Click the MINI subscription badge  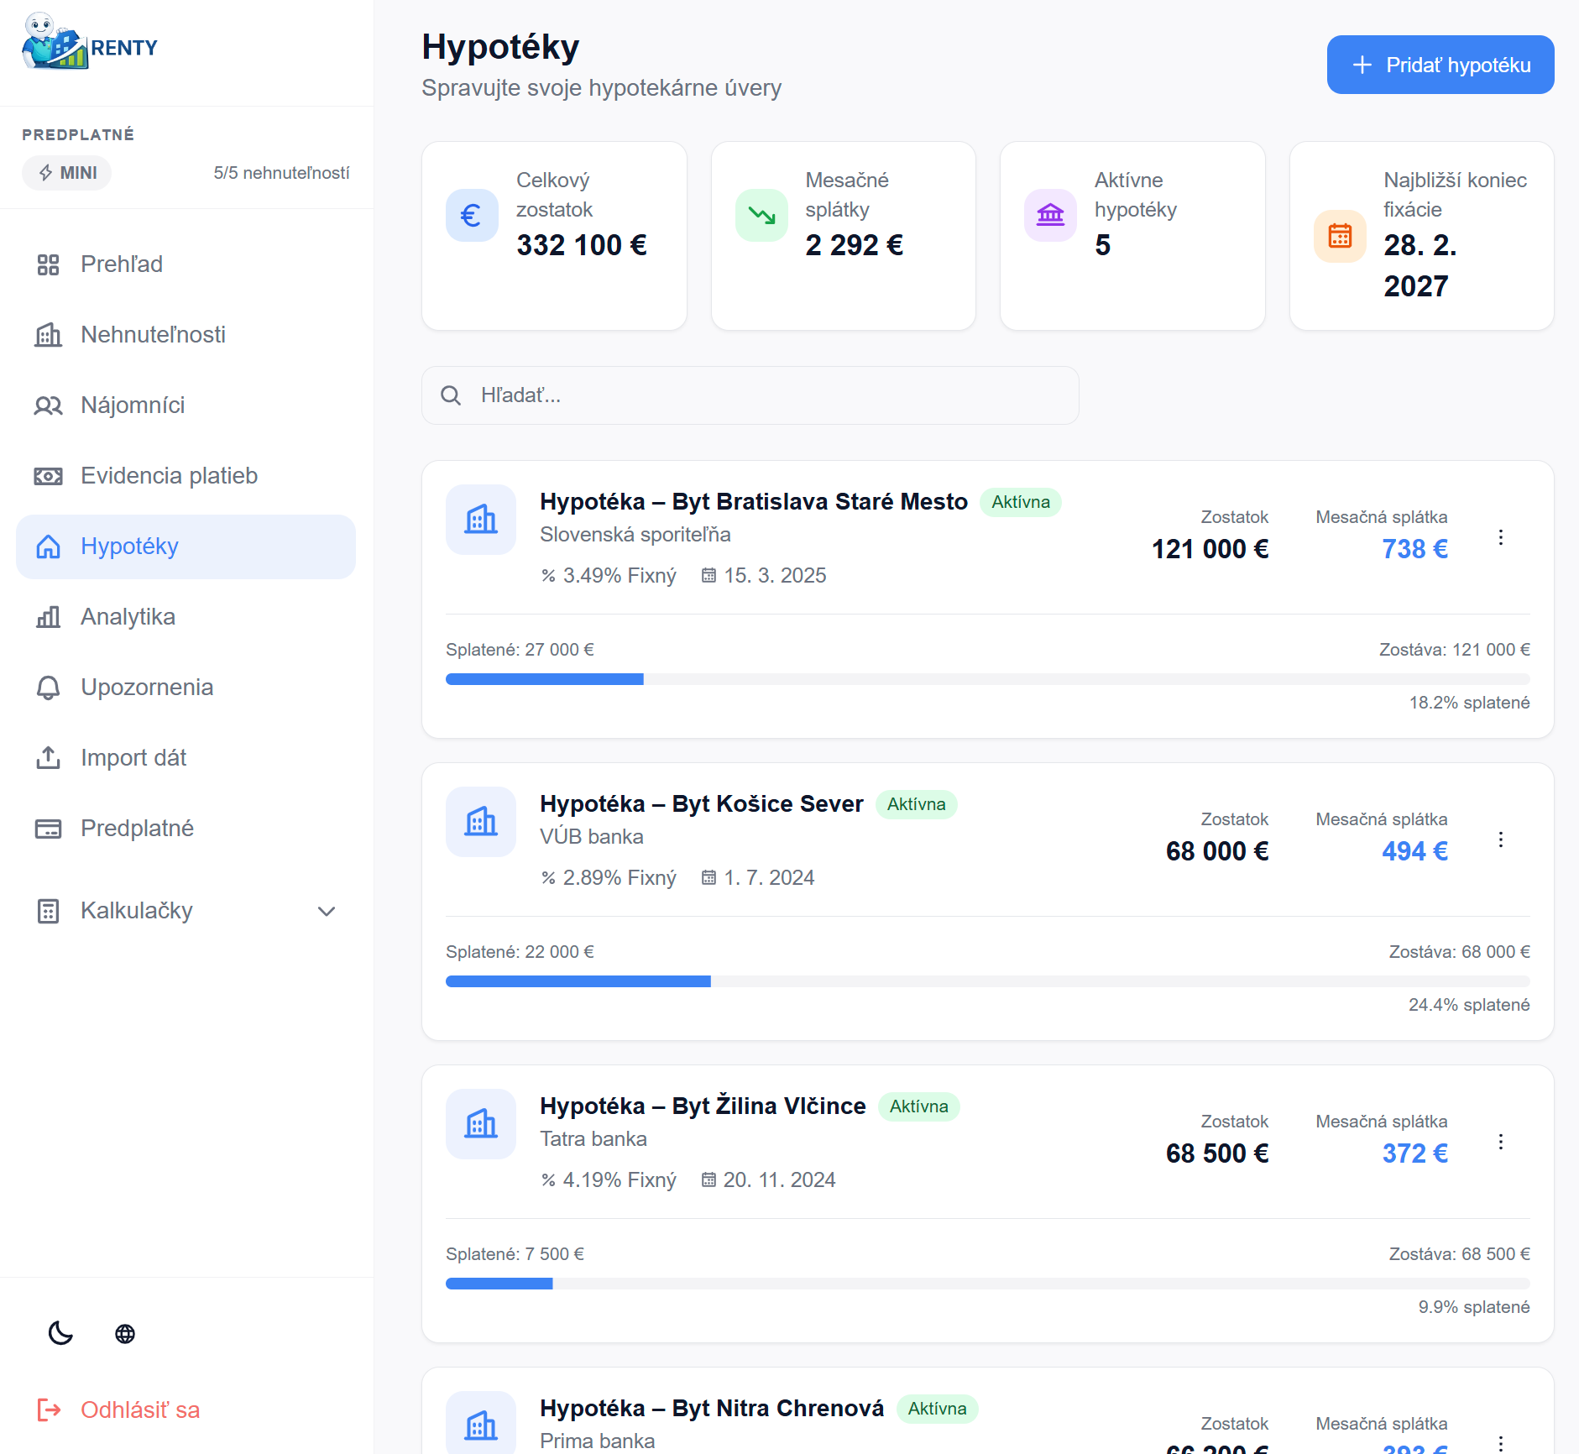[x=67, y=173]
